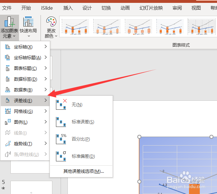Expand the 图表标题(C) submenu arrow
The width and height of the screenshot is (217, 194).
(46, 68)
